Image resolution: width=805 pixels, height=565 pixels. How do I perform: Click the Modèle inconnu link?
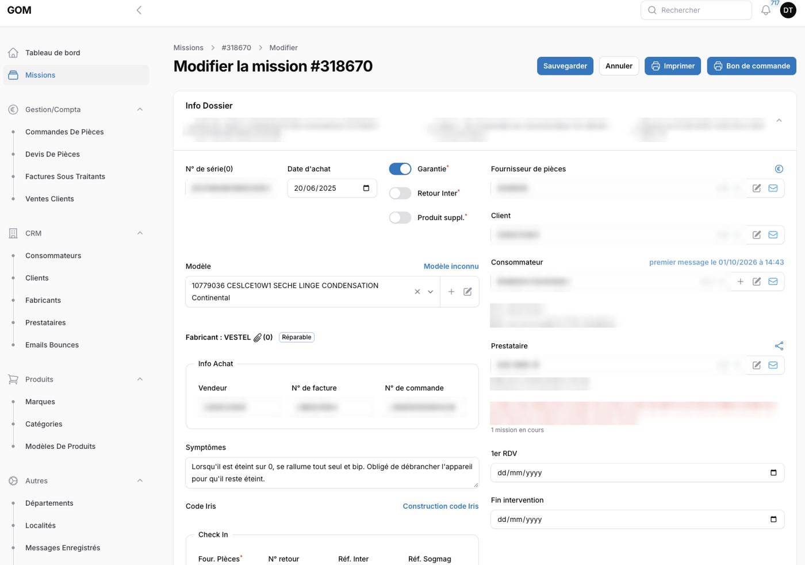pyautogui.click(x=451, y=266)
